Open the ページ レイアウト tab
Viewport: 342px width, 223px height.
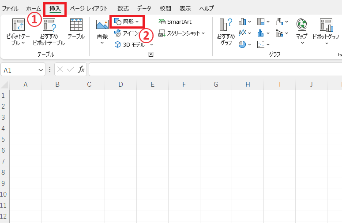89,8
